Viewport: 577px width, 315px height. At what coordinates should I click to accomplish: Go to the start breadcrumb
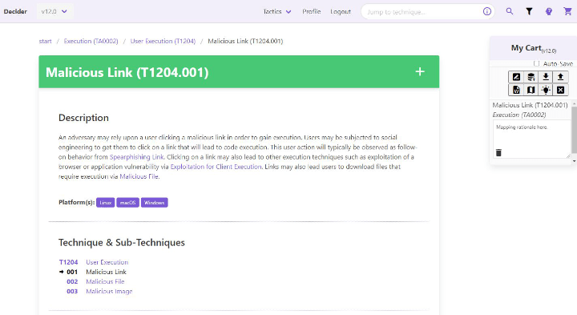45,41
